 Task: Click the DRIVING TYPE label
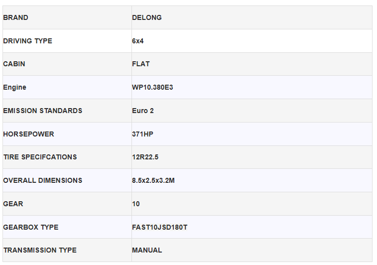coord(28,41)
